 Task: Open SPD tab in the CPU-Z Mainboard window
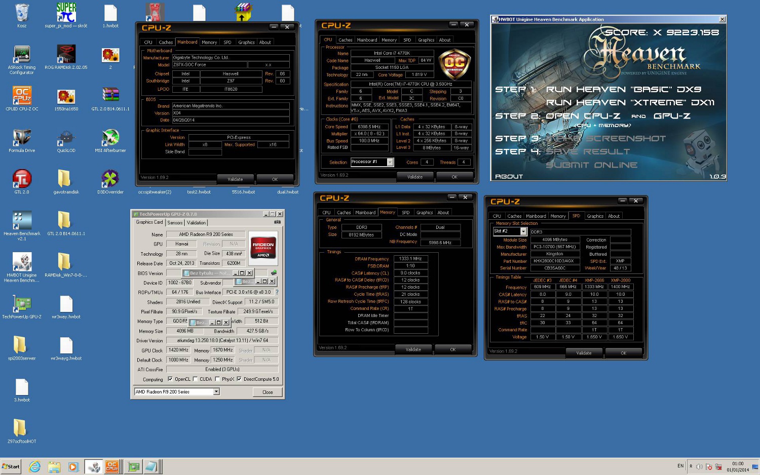coord(227,43)
